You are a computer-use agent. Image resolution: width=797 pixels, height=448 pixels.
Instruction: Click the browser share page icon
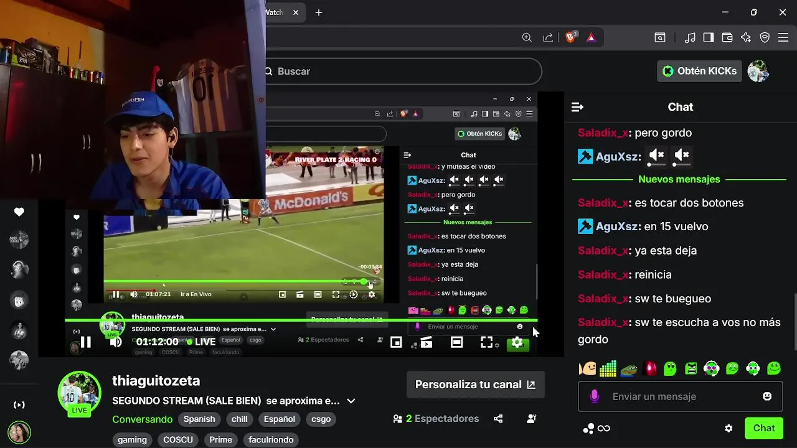tap(548, 37)
